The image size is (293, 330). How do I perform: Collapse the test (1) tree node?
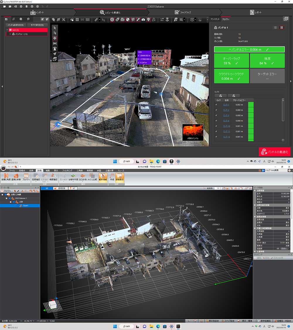[x=7, y=30]
